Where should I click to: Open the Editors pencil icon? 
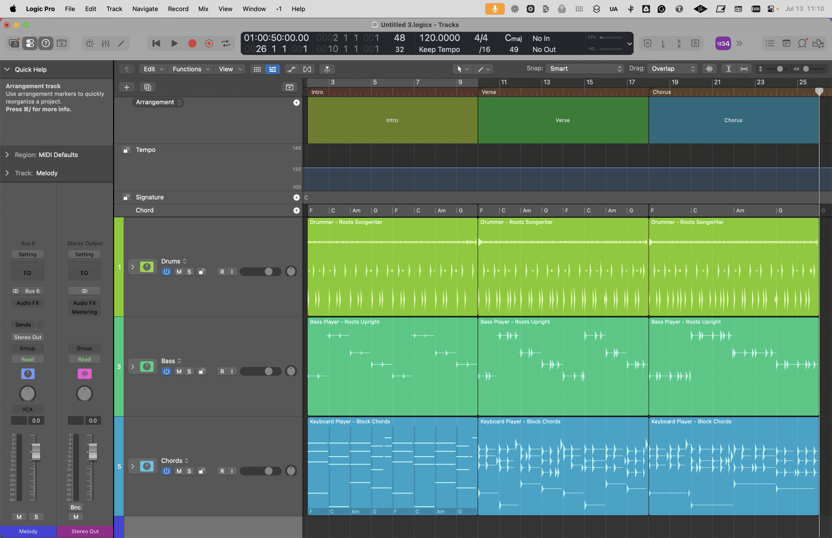[x=121, y=43]
